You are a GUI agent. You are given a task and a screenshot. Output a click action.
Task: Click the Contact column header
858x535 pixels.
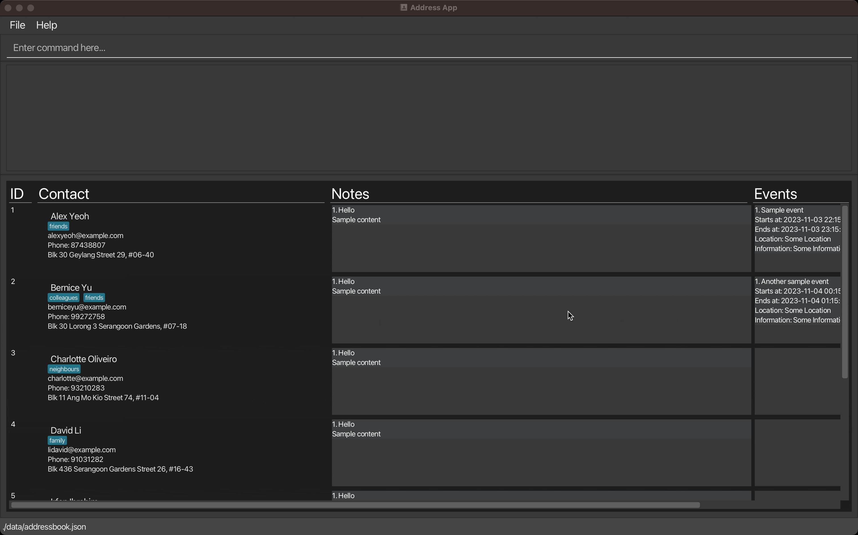64,194
